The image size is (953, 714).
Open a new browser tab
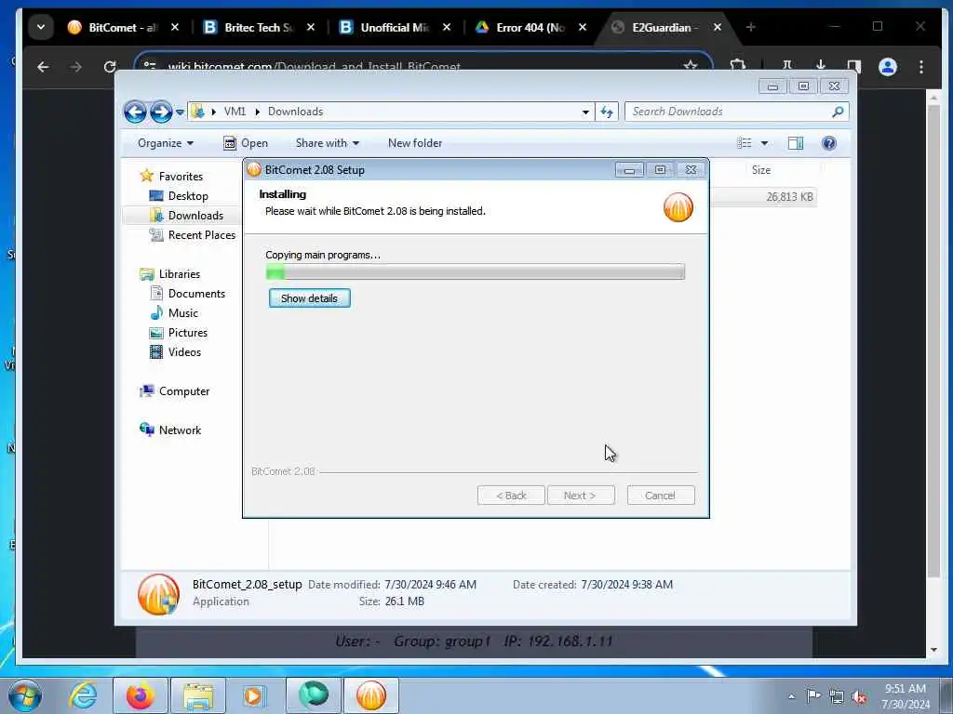point(751,27)
